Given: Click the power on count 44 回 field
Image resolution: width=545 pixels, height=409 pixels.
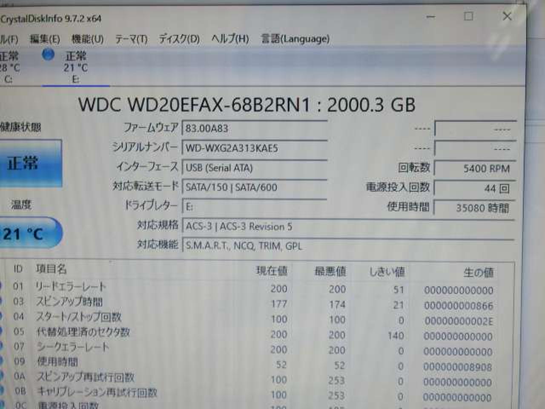Looking at the screenshot, I should 475,188.
